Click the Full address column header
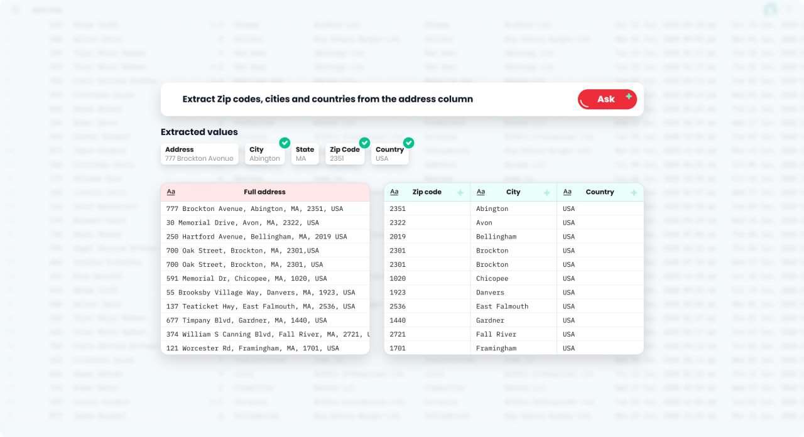 pyautogui.click(x=264, y=192)
